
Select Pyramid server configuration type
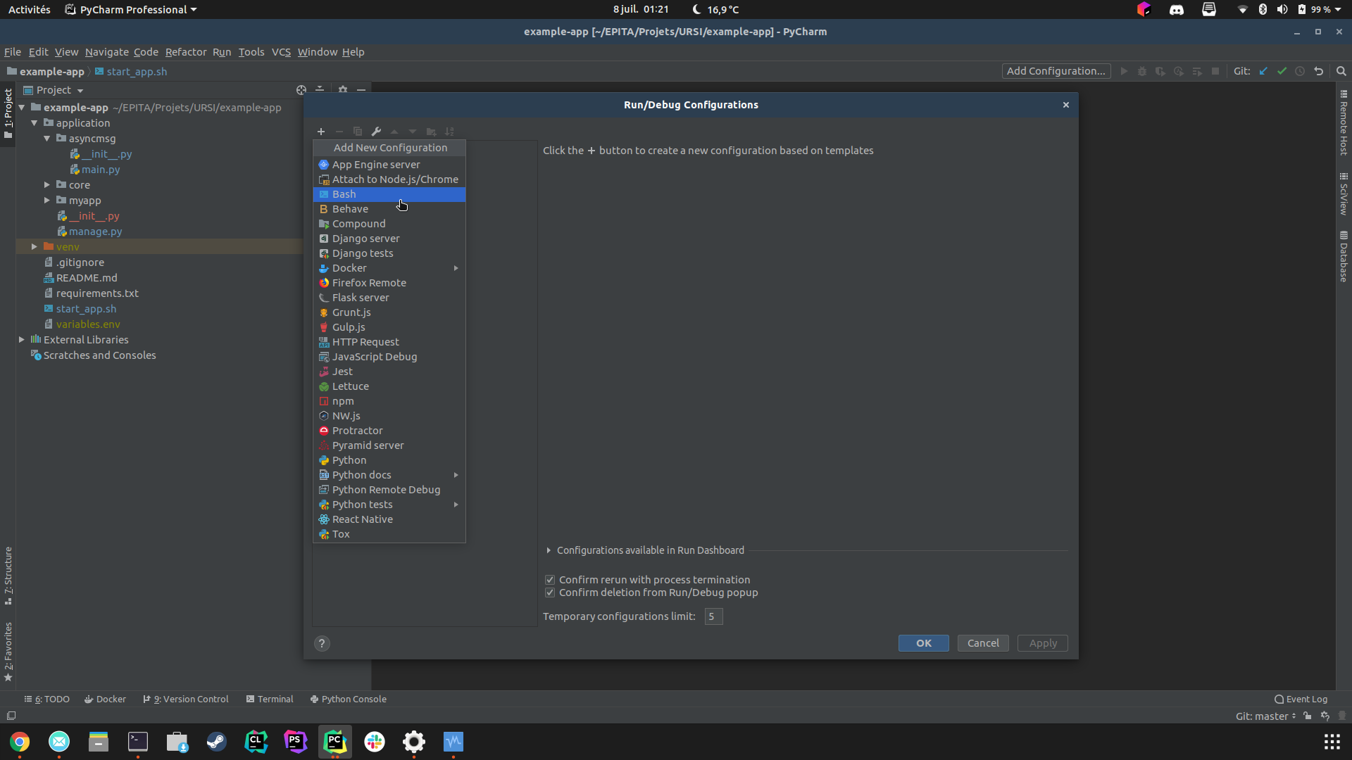pyautogui.click(x=389, y=445)
